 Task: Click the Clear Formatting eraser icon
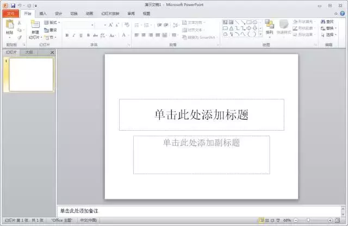tap(127, 25)
